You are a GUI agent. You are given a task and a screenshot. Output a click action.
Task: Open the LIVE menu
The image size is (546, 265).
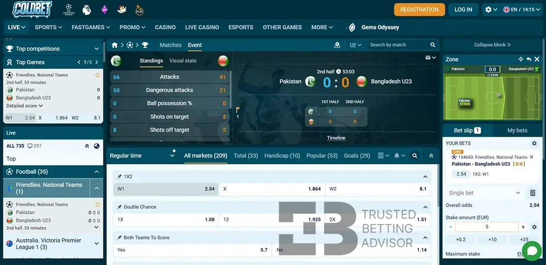pyautogui.click(x=16, y=27)
